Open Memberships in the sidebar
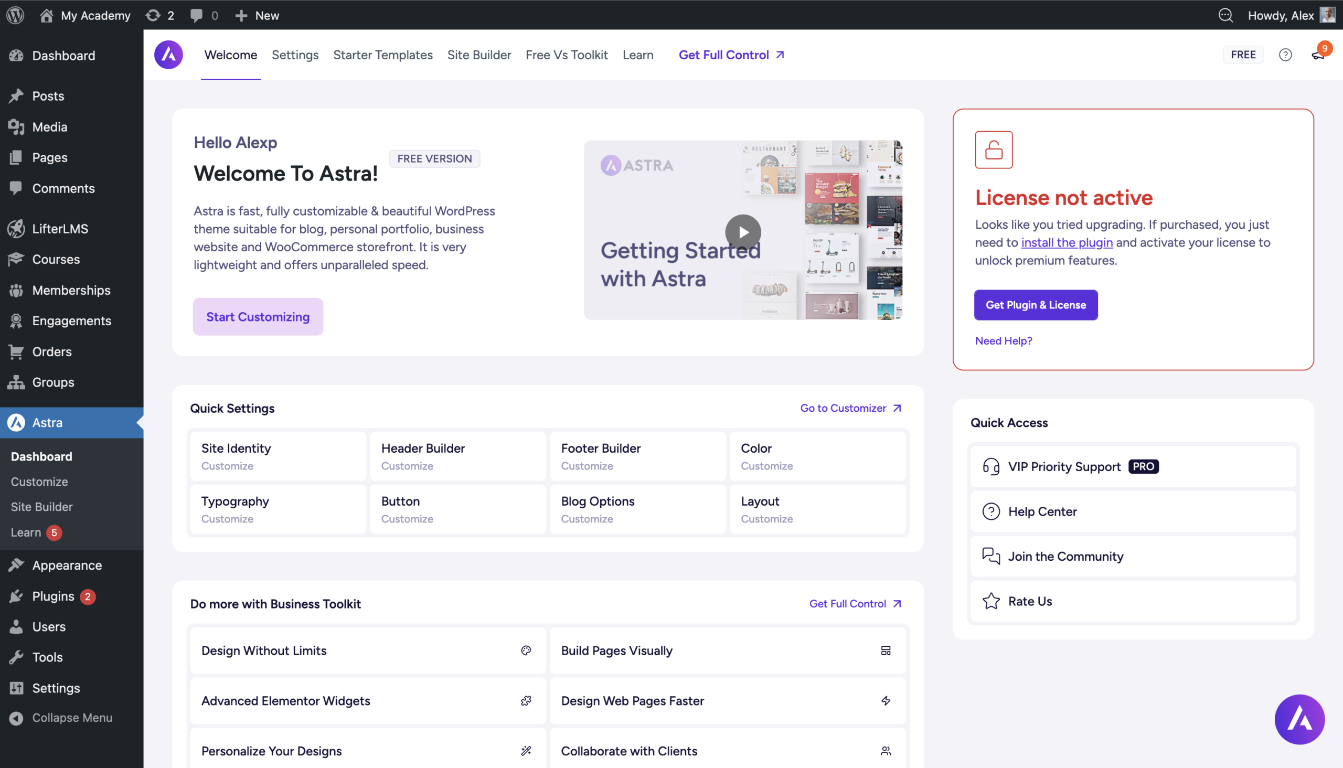 click(72, 290)
